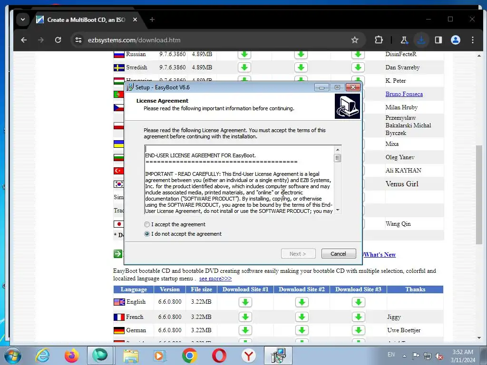487x365 pixels.
Task: Open the taskbar clock showing 3:52 AM
Action: coord(462,355)
